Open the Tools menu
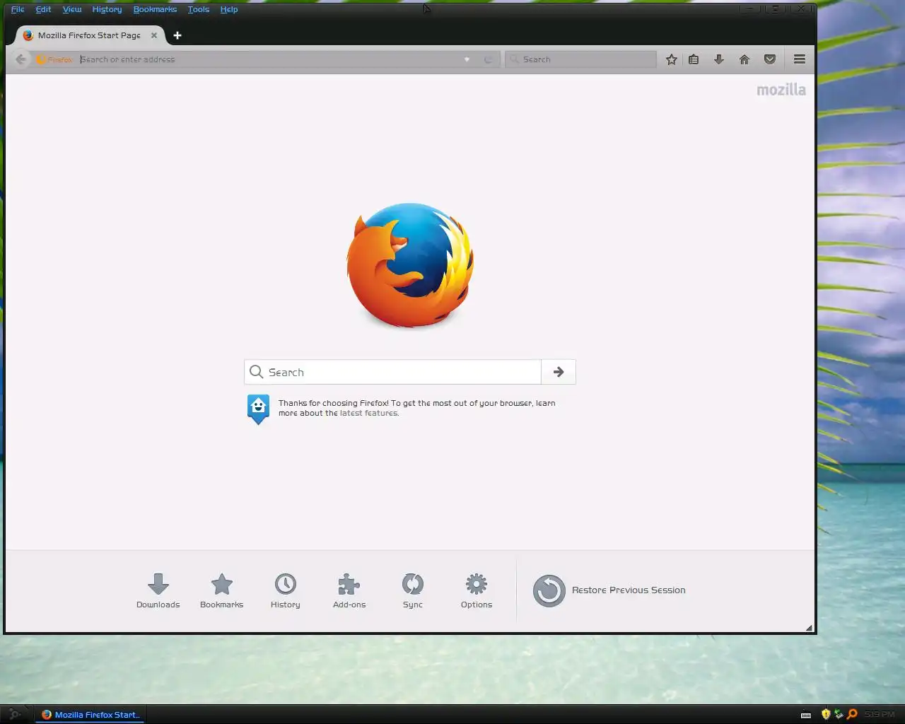Screen dimensions: 905x724 click(199, 9)
